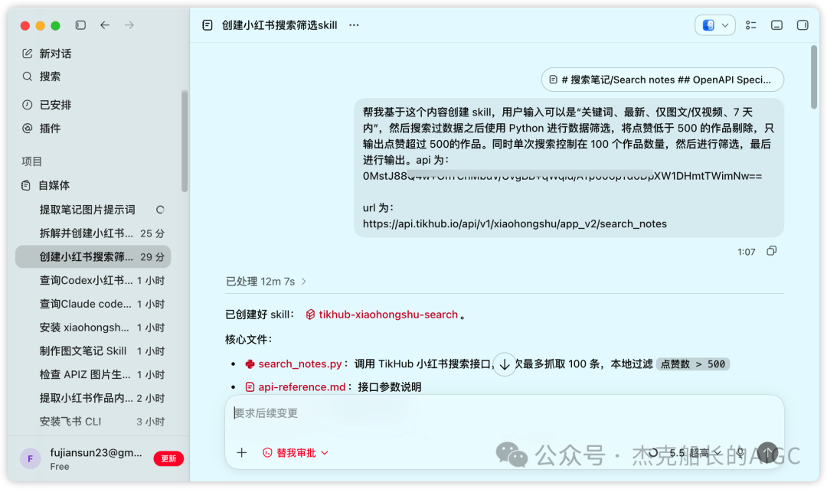Click the F avatar icon
This screenshot has width=827, height=489.
click(31, 458)
